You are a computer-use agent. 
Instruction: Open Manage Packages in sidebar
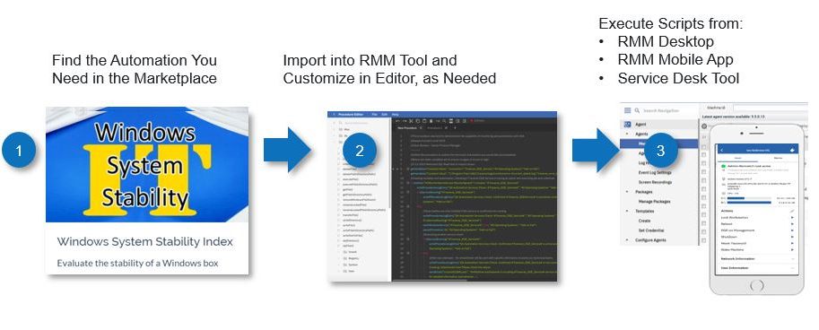(x=655, y=202)
